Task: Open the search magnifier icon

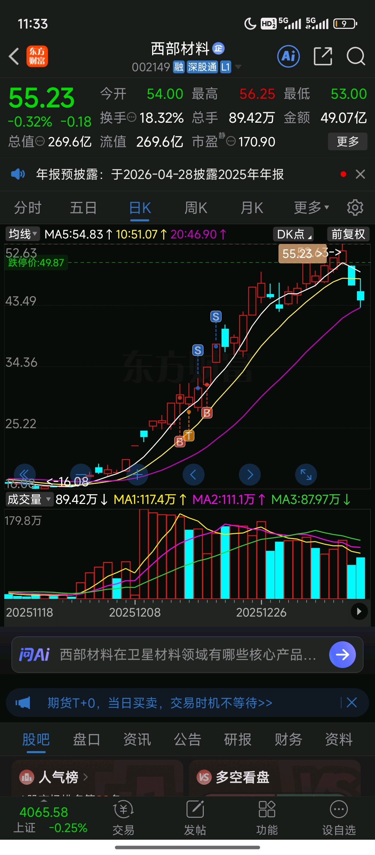Action: 356,56
